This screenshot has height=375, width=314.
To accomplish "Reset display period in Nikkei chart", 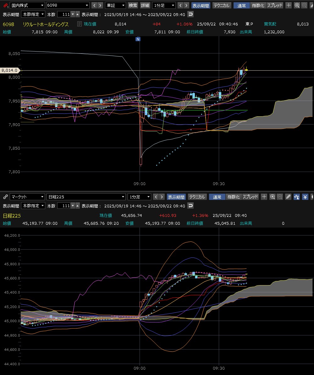I will click(190, 206).
